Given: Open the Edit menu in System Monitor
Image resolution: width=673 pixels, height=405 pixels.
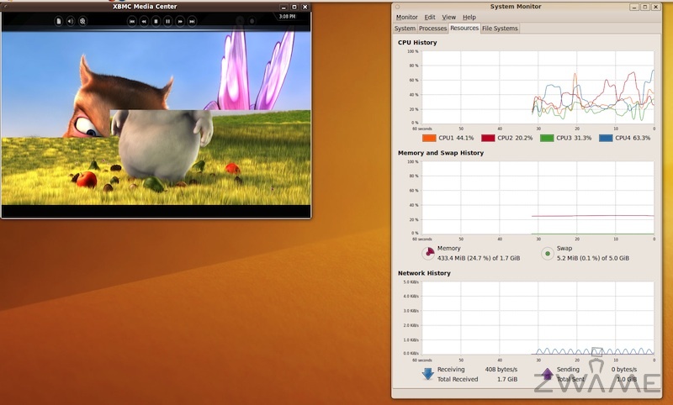Looking at the screenshot, I should point(430,17).
